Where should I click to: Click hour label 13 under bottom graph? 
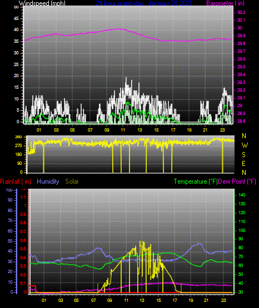[142, 300]
